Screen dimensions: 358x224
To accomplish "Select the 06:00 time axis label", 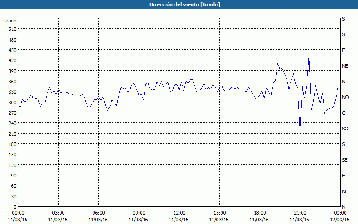I will pos(98,213).
